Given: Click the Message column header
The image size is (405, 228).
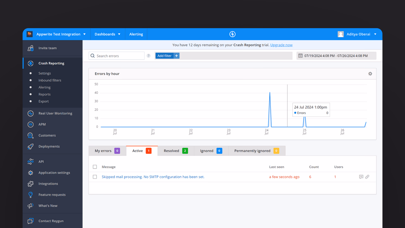Looking at the screenshot, I should (x=109, y=167).
